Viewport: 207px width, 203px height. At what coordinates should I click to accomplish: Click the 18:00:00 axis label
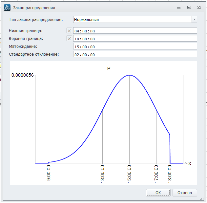coord(170,174)
